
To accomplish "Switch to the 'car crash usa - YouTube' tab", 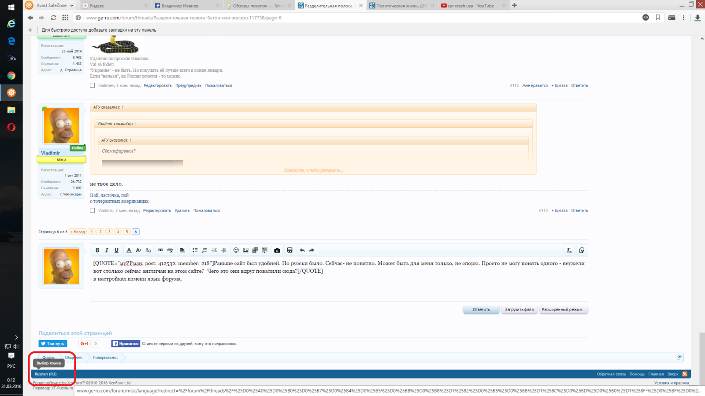I will coord(471,6).
